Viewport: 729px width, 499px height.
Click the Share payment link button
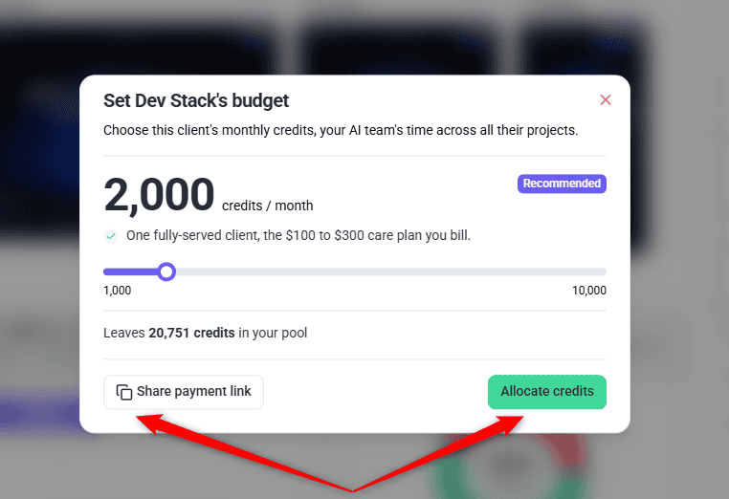tap(184, 392)
